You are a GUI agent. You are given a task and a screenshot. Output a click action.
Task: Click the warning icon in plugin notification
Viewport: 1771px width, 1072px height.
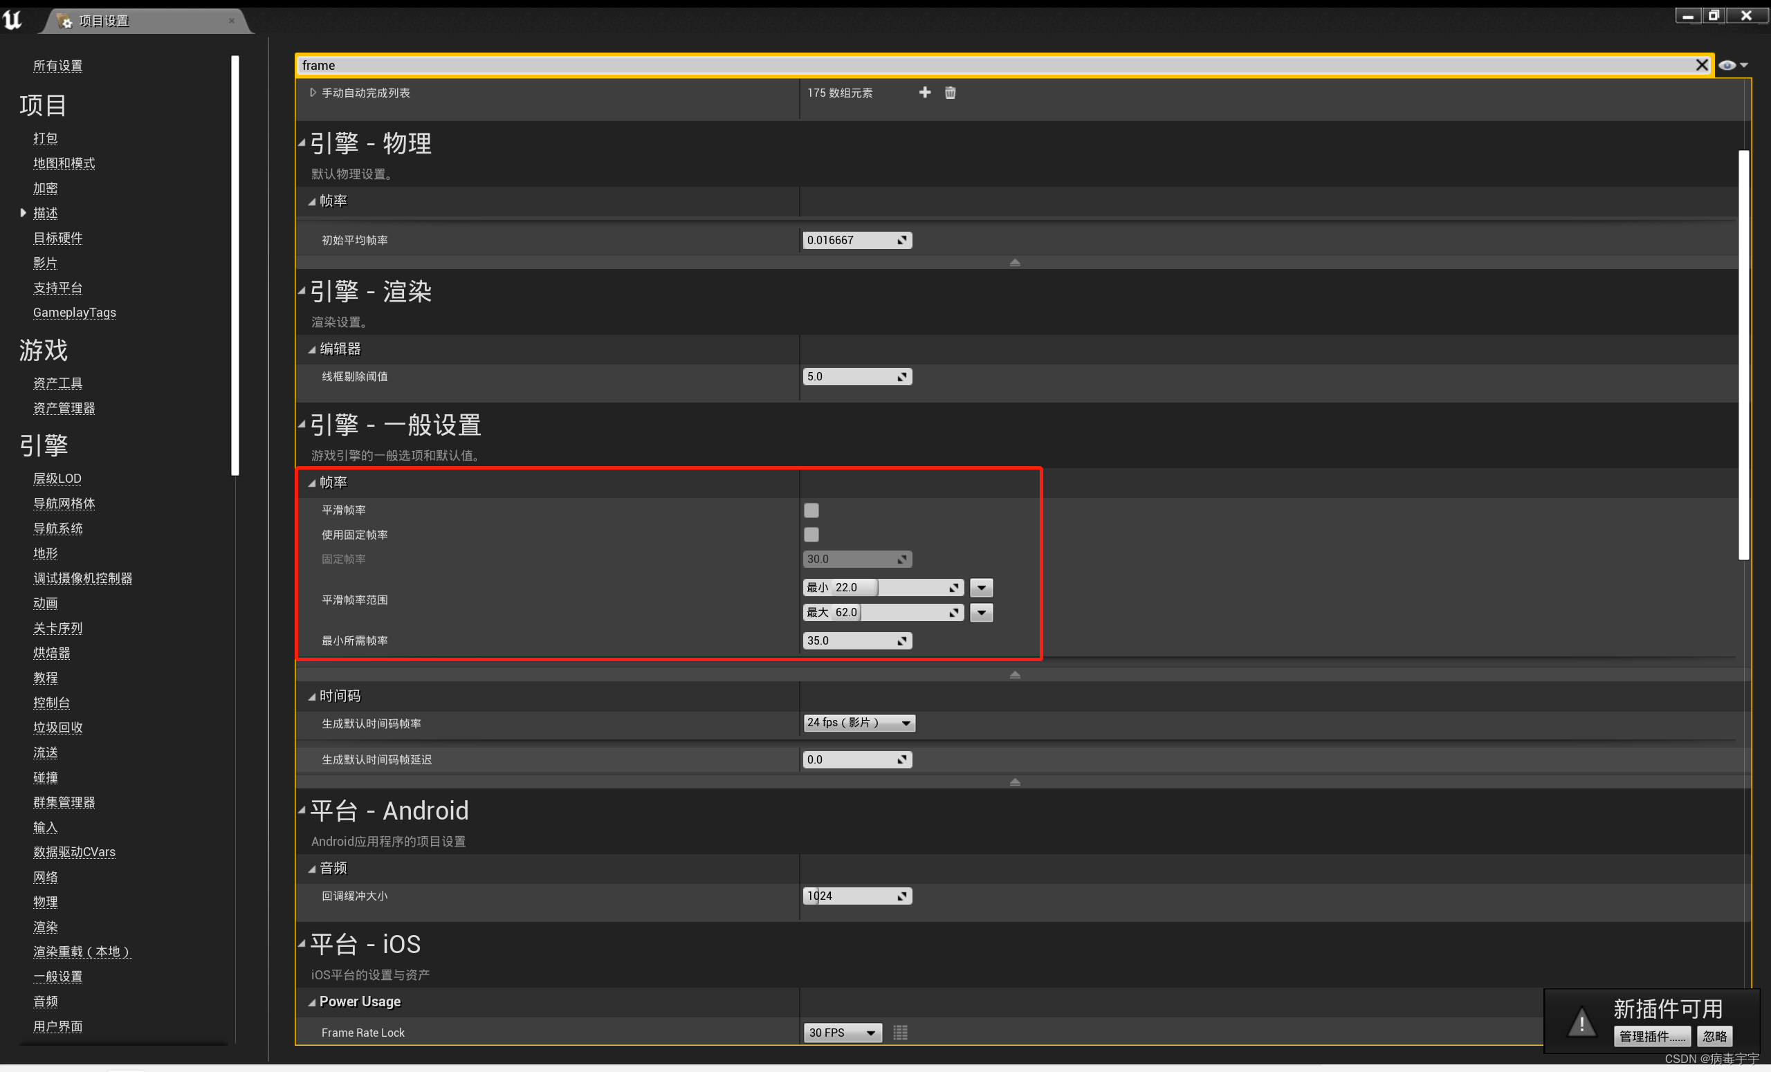[1581, 1022]
